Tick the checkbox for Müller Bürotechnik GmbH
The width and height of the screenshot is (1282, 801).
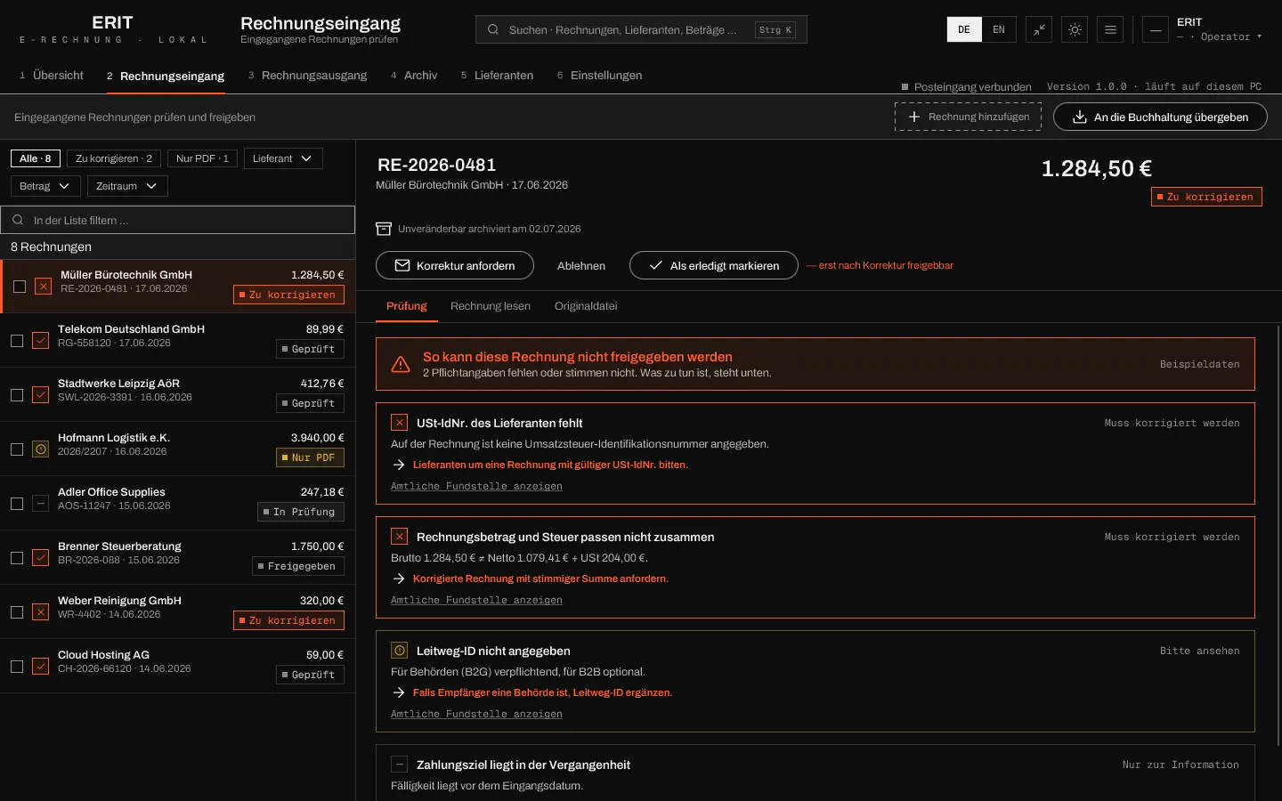tap(20, 287)
